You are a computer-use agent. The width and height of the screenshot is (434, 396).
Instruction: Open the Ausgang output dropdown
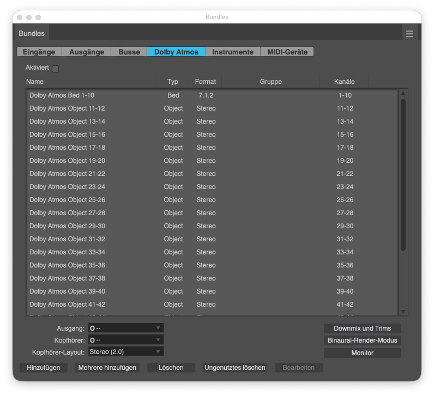(x=126, y=328)
